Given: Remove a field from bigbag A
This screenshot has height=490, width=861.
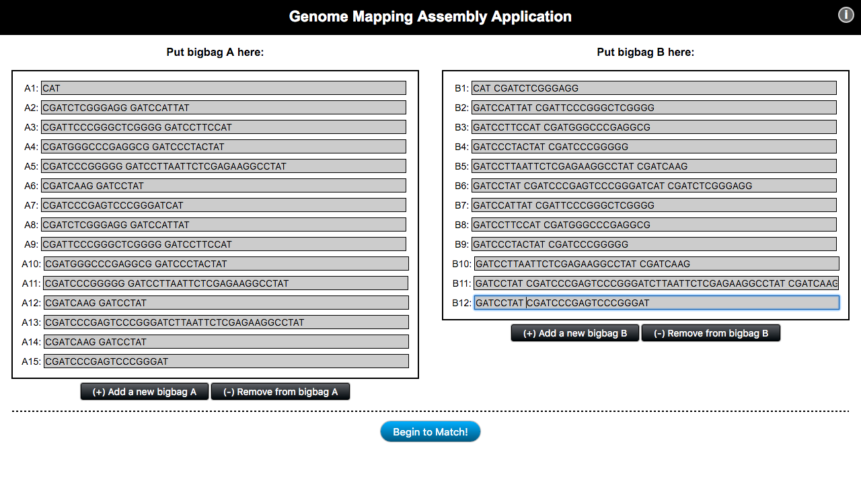Looking at the screenshot, I should point(280,392).
